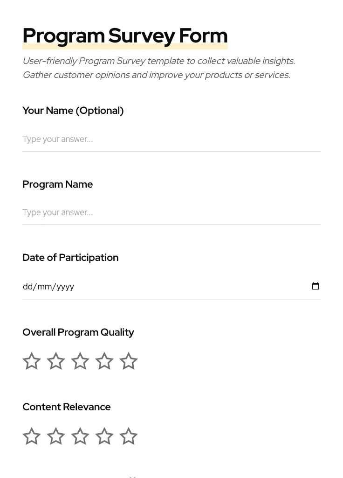
Task: Select the fourth star under Content Relevance
Action: point(104,436)
